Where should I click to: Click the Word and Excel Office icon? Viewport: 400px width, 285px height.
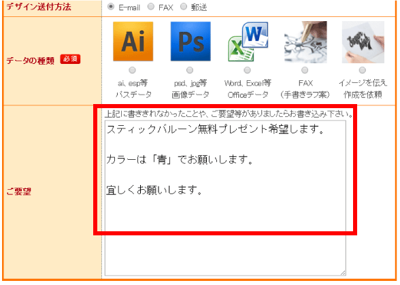tap(248, 41)
